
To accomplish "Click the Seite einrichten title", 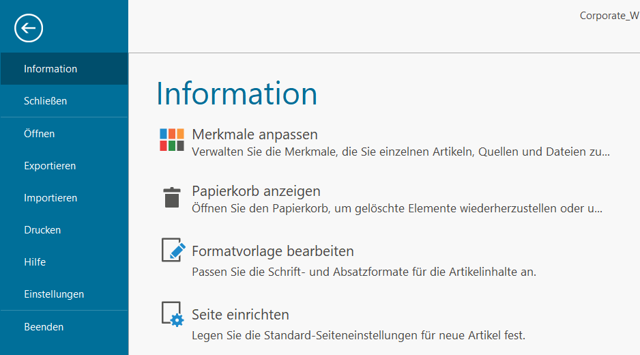I will (240, 315).
